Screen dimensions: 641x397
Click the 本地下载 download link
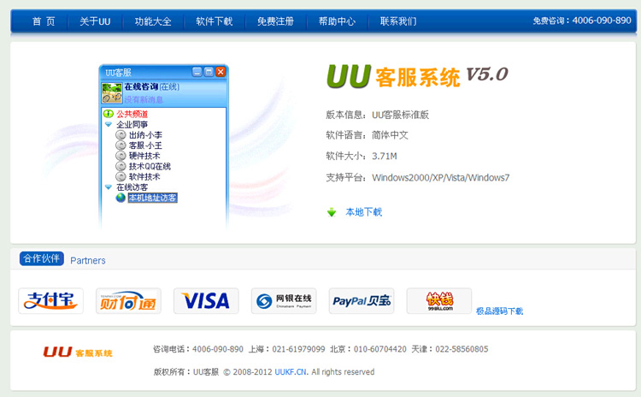pos(364,212)
